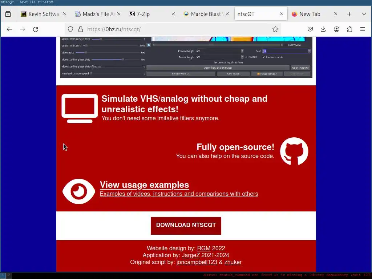This screenshot has height=279, width=372.
Task: Bookmark this page with star icon
Action: tap(275, 29)
